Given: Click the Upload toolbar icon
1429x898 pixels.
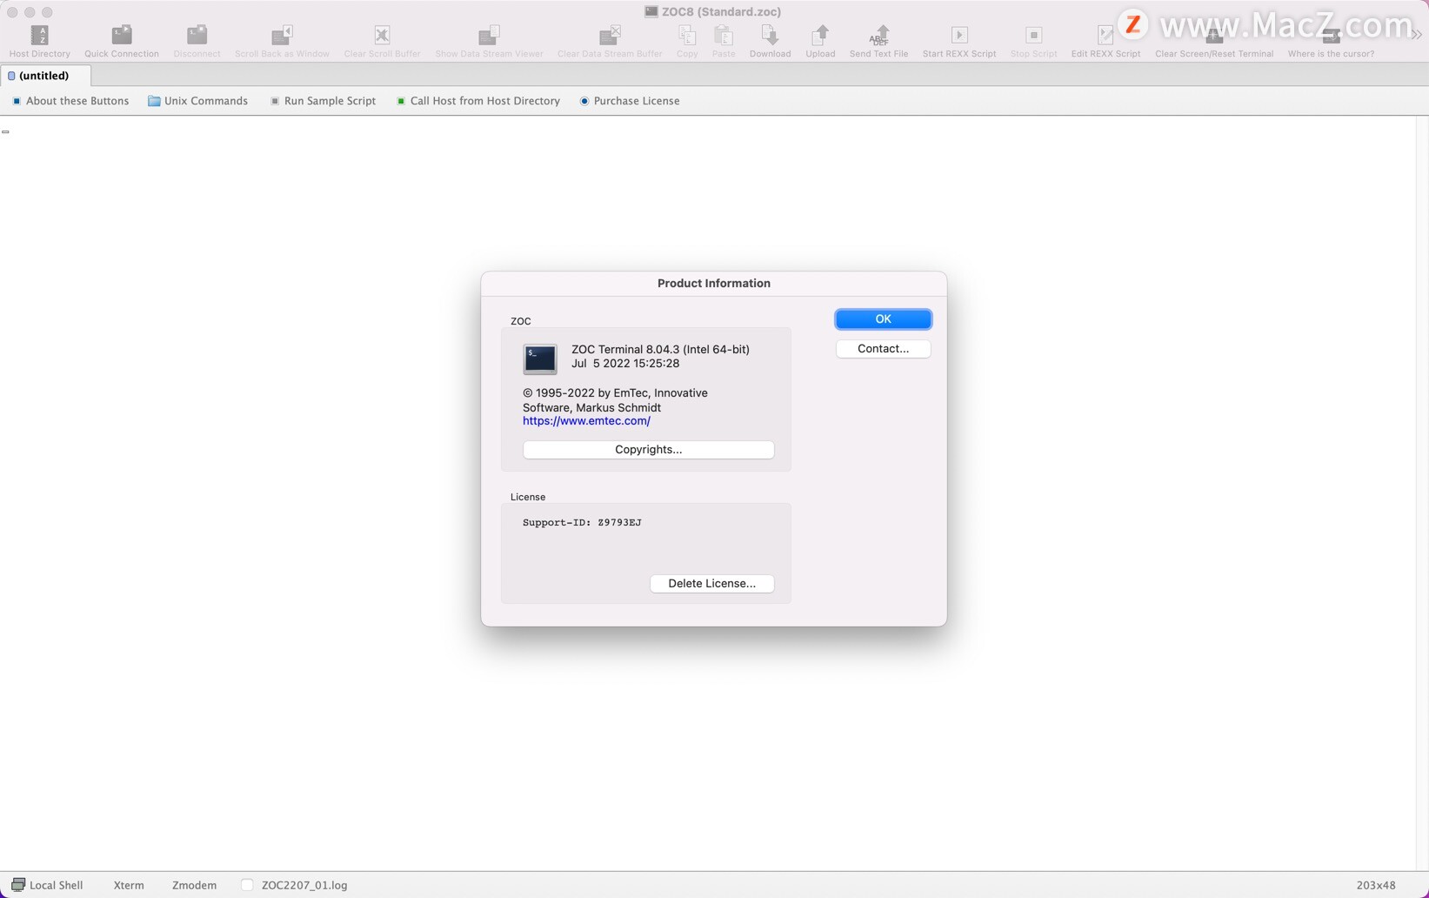Looking at the screenshot, I should click(820, 35).
